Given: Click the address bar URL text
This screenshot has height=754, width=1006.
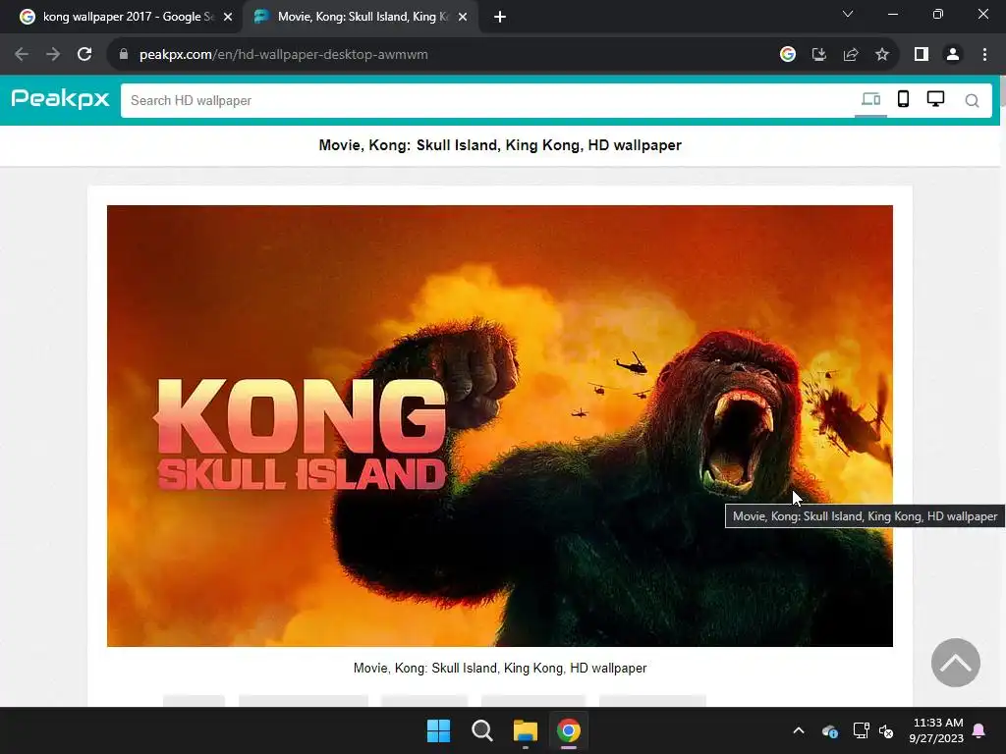Looking at the screenshot, I should click(284, 55).
